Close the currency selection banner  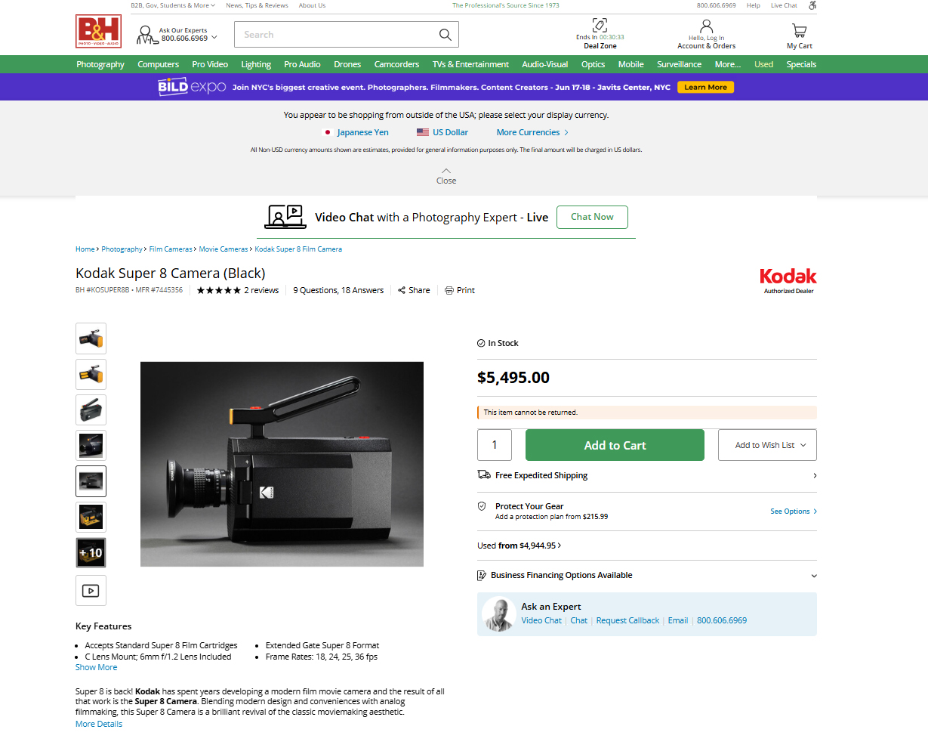(446, 176)
